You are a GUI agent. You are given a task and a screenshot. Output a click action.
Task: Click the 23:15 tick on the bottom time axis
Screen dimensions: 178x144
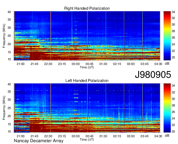[x=62, y=136]
